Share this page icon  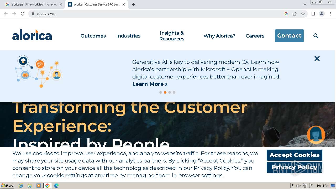click(x=295, y=14)
